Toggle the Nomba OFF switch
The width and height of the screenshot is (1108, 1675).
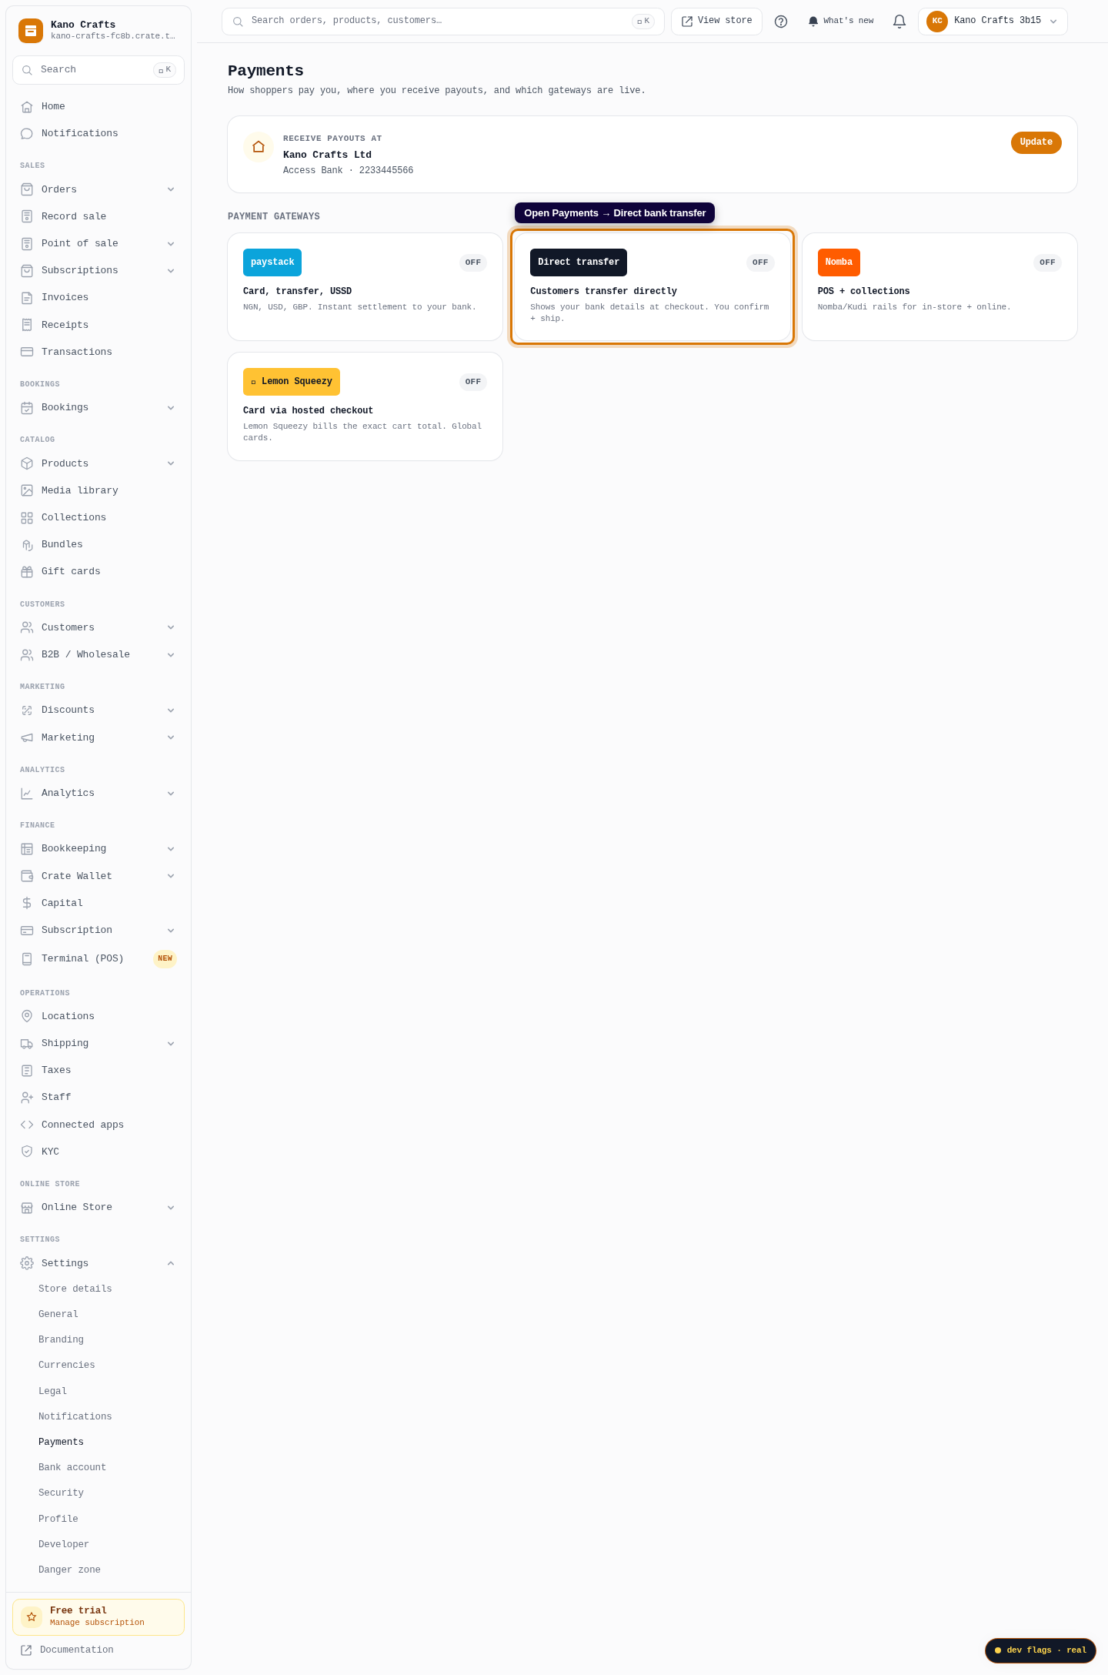pos(1047,262)
